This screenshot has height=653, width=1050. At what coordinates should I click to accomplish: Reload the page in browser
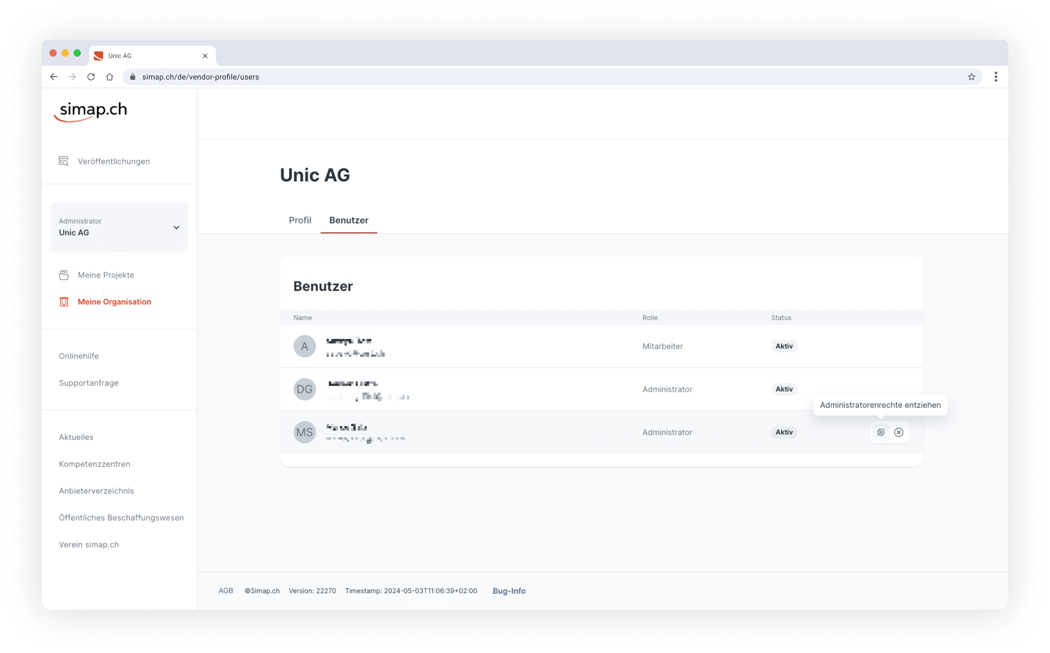(91, 77)
